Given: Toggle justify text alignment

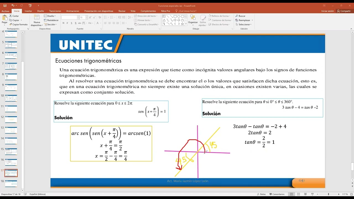Looking at the screenshot, I should pyautogui.click(x=118, y=23).
